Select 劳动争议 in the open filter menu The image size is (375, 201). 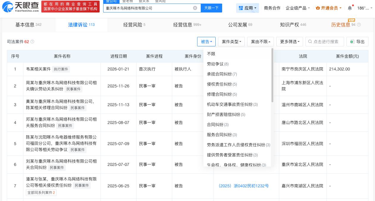pos(215,64)
